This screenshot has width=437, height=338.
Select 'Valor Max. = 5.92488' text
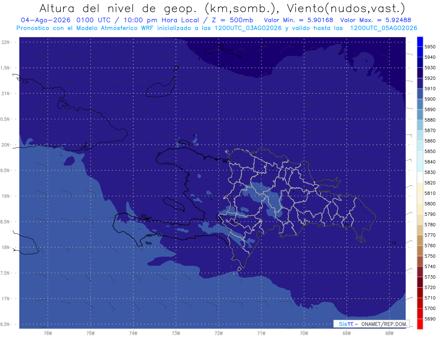click(376, 20)
